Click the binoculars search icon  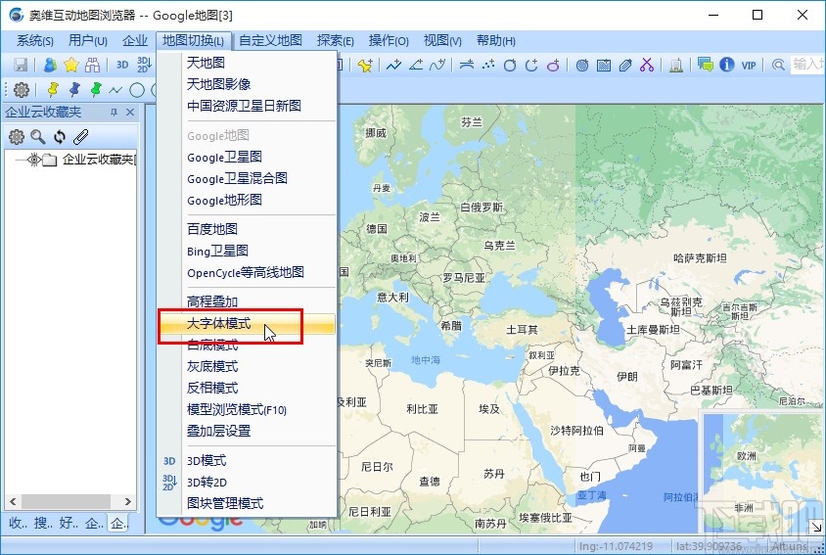click(x=93, y=65)
